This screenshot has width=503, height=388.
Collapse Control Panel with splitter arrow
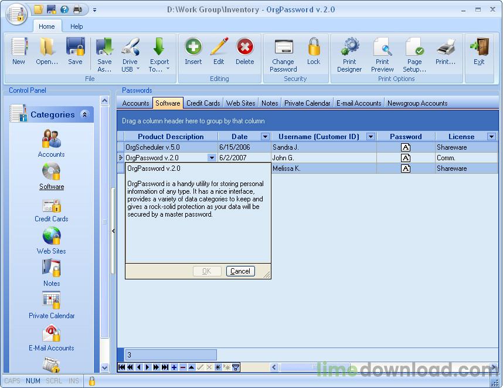113,231
